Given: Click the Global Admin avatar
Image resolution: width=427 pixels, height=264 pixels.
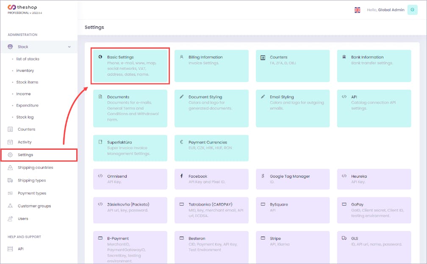Looking at the screenshot, I should pyautogui.click(x=412, y=10).
